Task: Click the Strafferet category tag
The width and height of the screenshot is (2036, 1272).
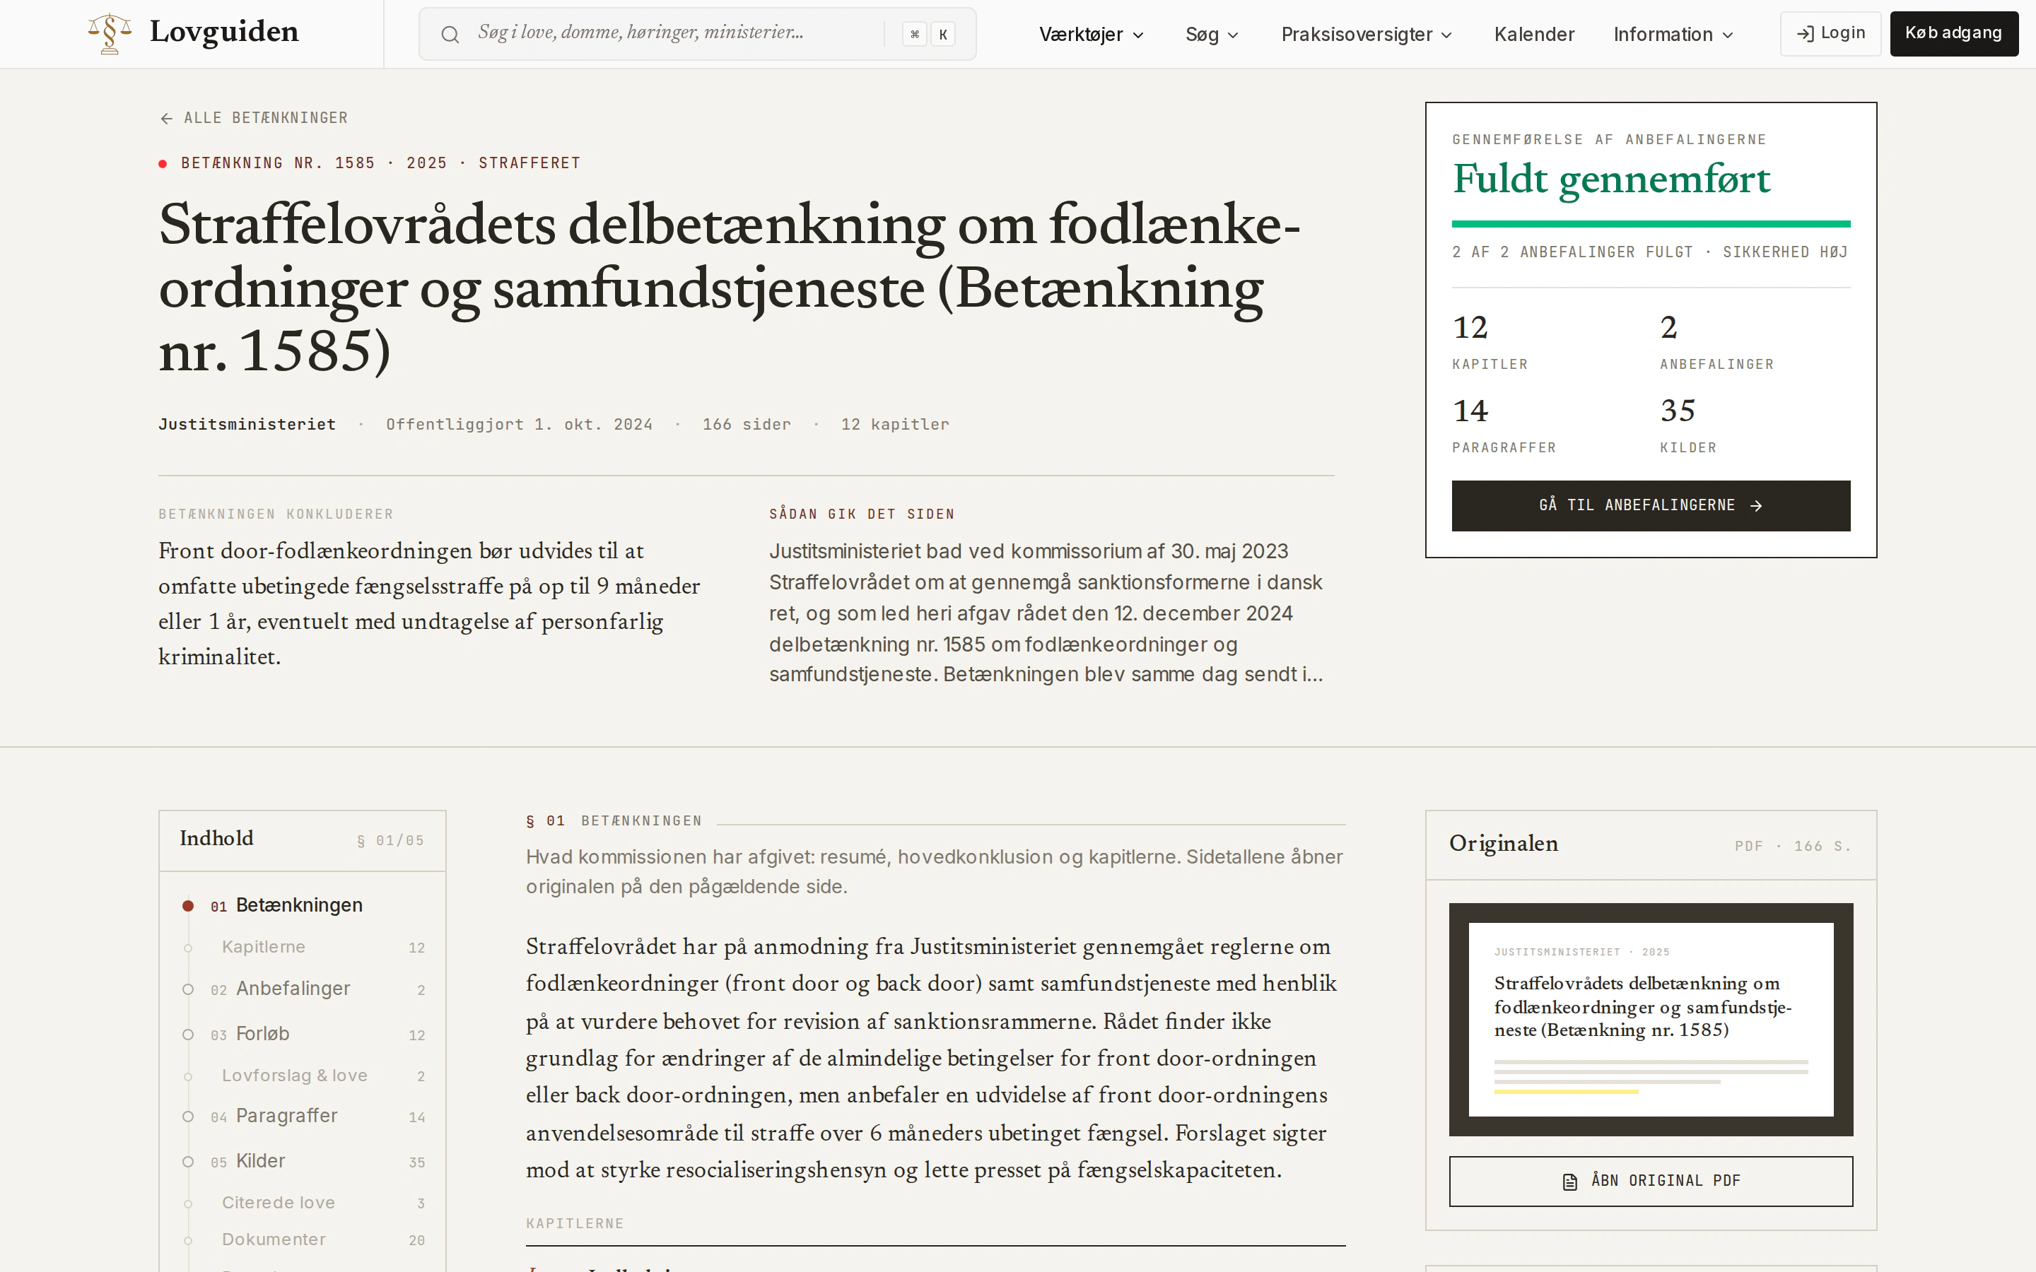Action: 530,163
